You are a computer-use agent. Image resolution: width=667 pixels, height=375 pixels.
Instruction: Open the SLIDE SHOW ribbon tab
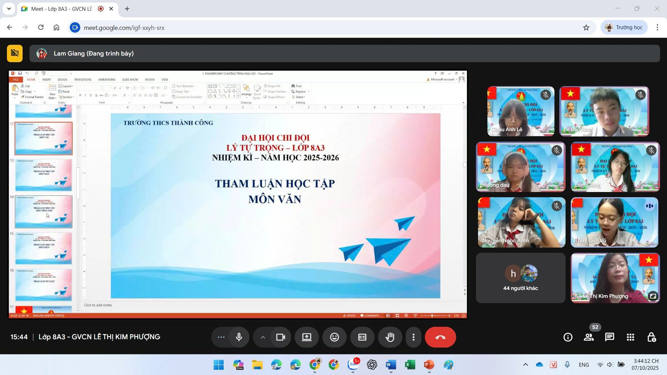pos(130,79)
